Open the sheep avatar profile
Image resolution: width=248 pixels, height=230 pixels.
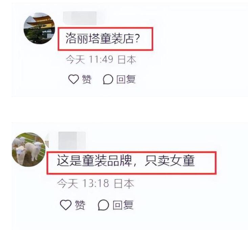pos(29,150)
